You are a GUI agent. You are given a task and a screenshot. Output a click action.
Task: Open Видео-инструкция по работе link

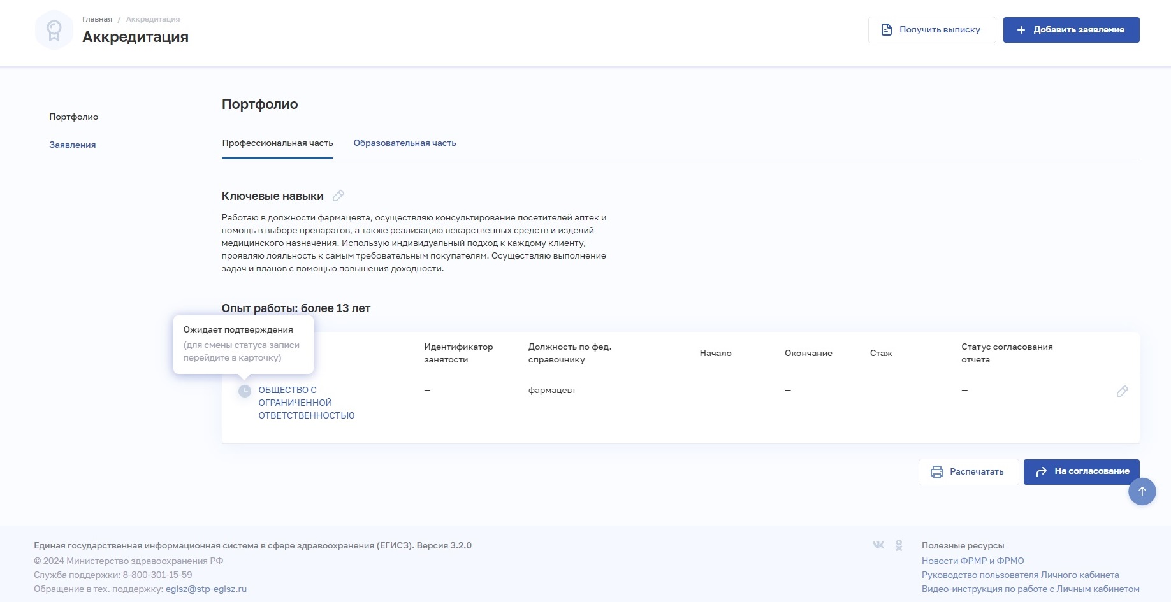click(x=1031, y=589)
